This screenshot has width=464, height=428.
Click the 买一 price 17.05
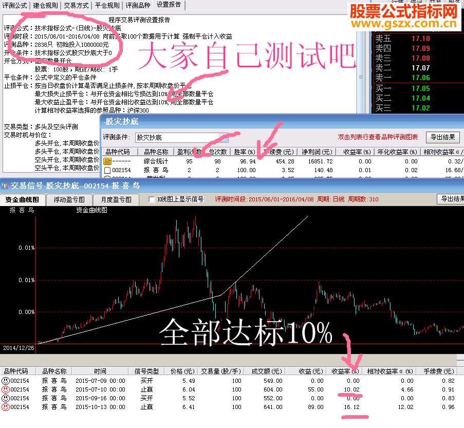pos(420,88)
